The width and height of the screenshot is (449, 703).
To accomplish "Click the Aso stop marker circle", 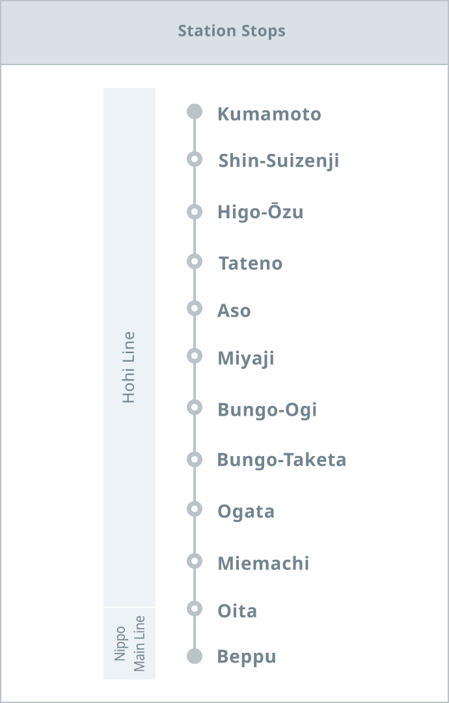I will point(195,308).
